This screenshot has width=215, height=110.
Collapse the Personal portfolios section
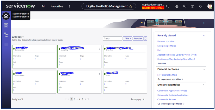point(204,69)
